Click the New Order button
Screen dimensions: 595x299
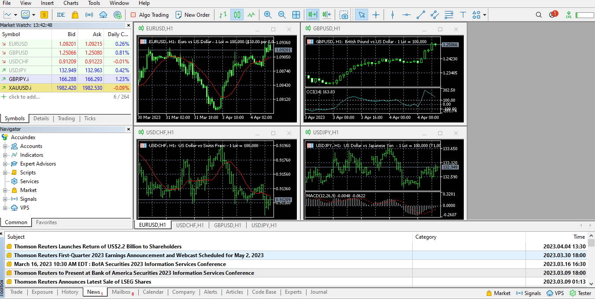[192, 15]
